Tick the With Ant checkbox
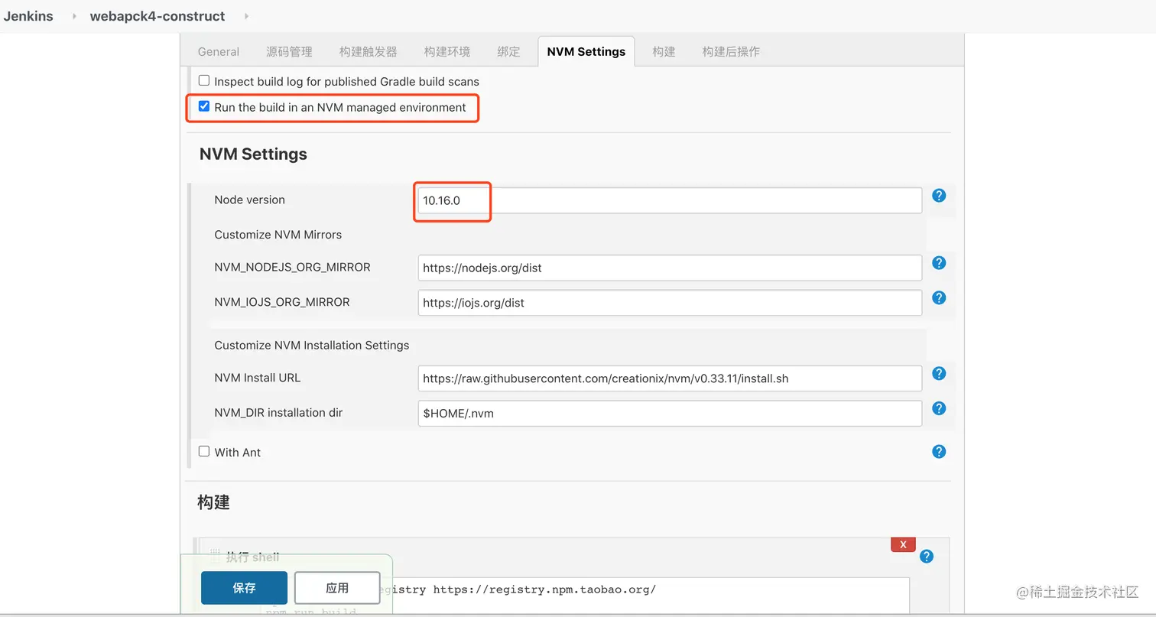Viewport: 1156px width, 617px height. pyautogui.click(x=204, y=451)
